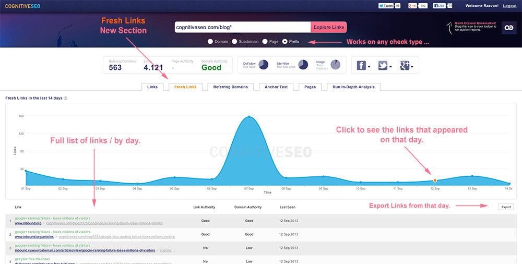Click row 3 Domain Authority value Low
The image size is (522, 264).
(x=249, y=248)
